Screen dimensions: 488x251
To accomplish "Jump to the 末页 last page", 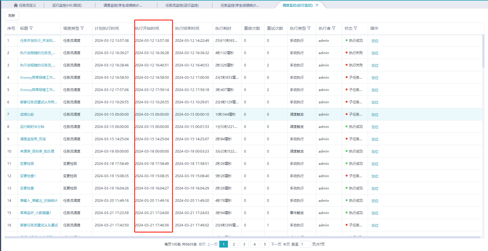I will coord(286,244).
